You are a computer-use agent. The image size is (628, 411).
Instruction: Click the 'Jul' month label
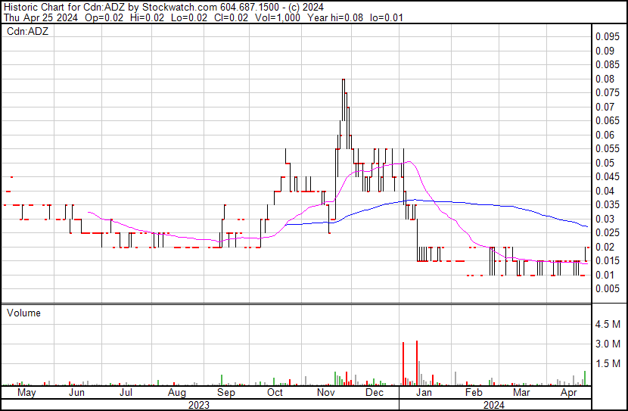pyautogui.click(x=126, y=393)
